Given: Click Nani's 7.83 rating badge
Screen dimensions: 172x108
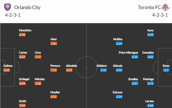Looking at the screenshot, I should [x=53, y=44].
